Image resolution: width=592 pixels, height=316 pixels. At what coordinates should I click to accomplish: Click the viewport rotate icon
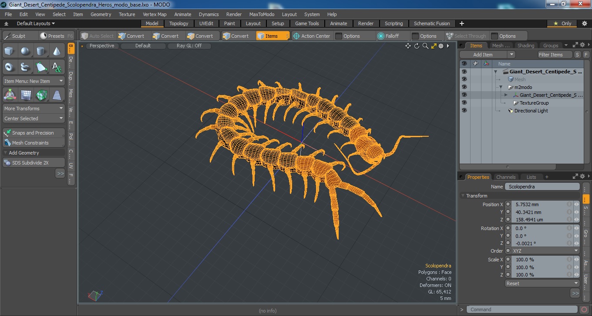417,46
